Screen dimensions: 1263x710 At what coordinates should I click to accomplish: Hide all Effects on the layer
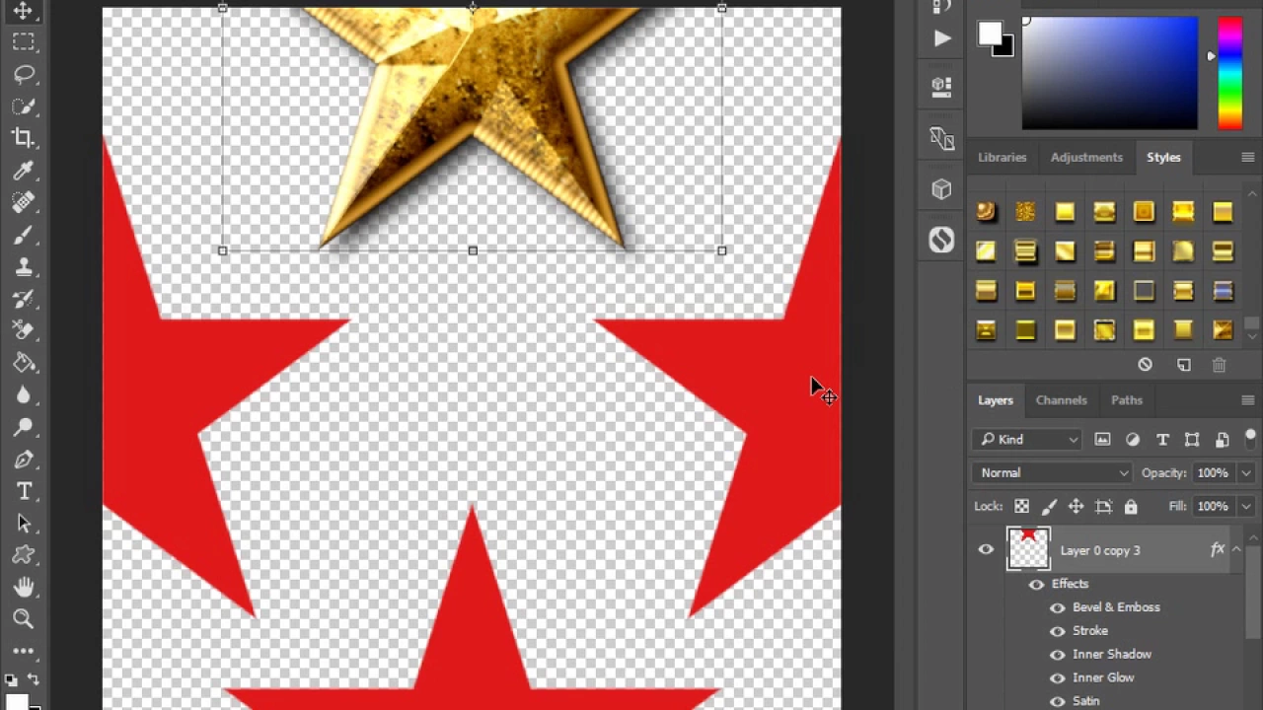tap(1036, 584)
